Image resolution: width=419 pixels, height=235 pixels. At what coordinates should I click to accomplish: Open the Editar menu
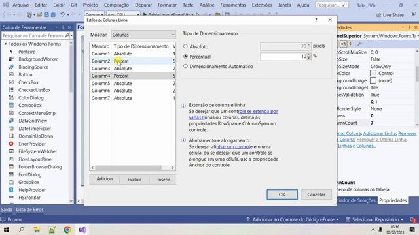(x=41, y=5)
